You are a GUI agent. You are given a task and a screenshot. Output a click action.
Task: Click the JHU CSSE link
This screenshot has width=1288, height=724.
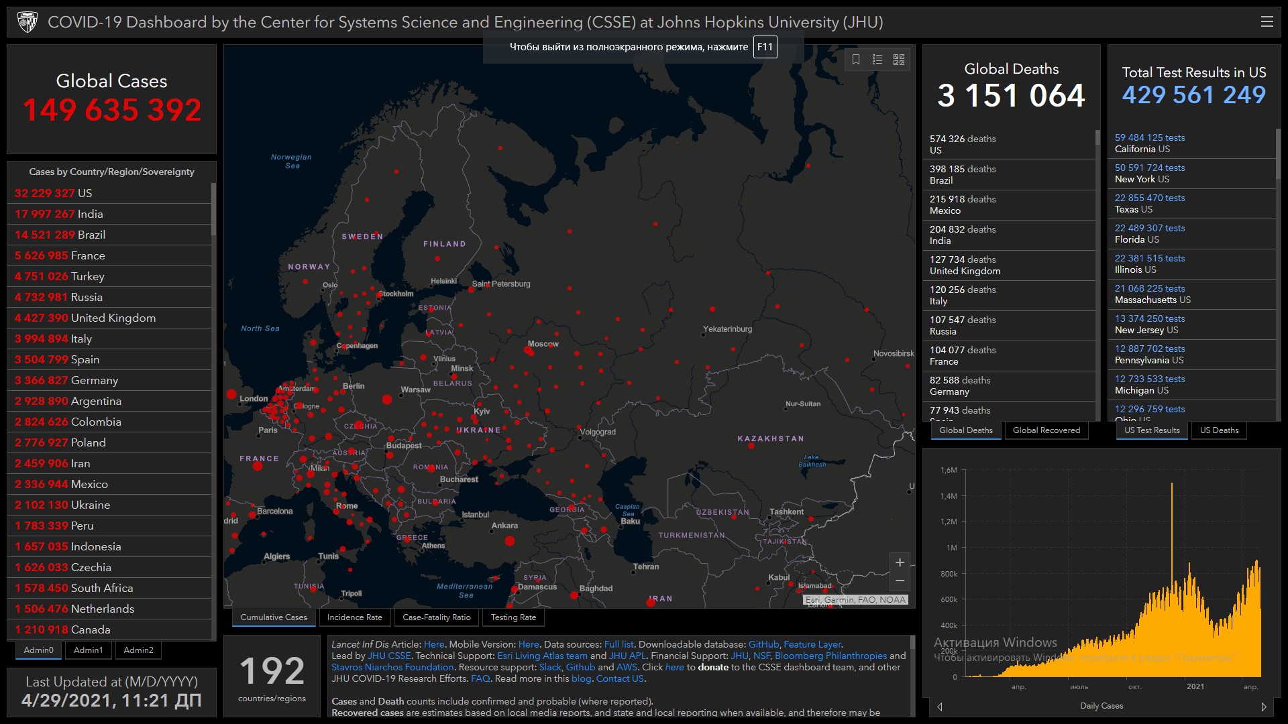pos(389,656)
